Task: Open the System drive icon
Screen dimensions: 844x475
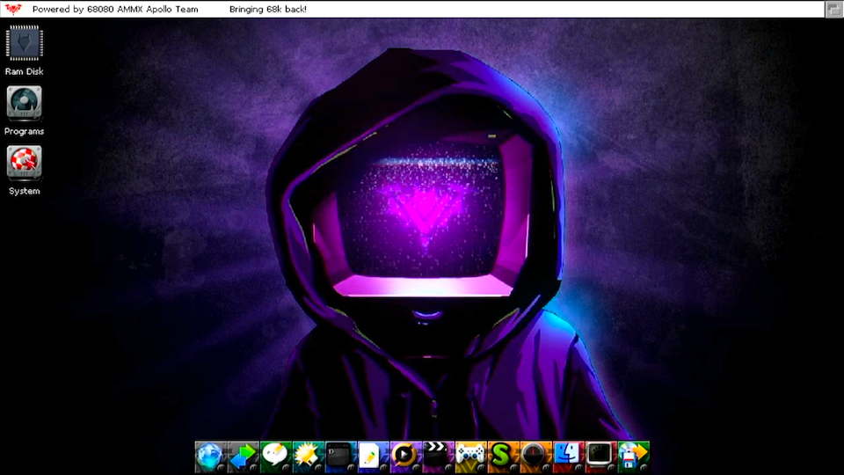Action: (x=25, y=162)
